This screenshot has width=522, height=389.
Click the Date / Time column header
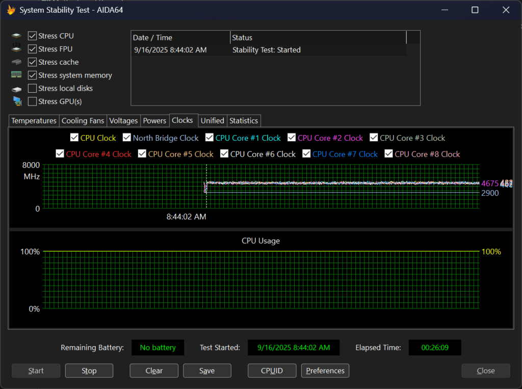click(x=180, y=38)
